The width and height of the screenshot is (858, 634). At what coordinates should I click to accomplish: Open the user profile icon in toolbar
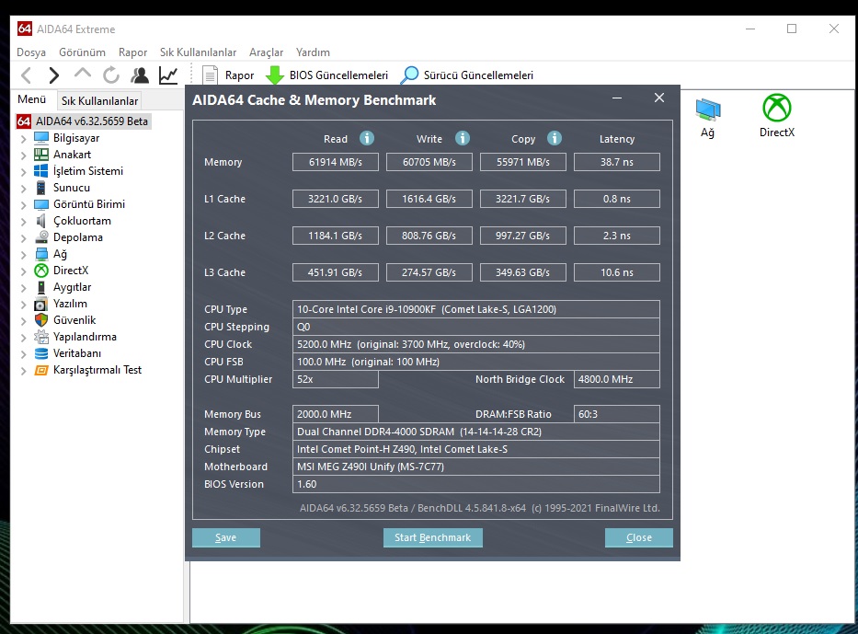pyautogui.click(x=140, y=75)
